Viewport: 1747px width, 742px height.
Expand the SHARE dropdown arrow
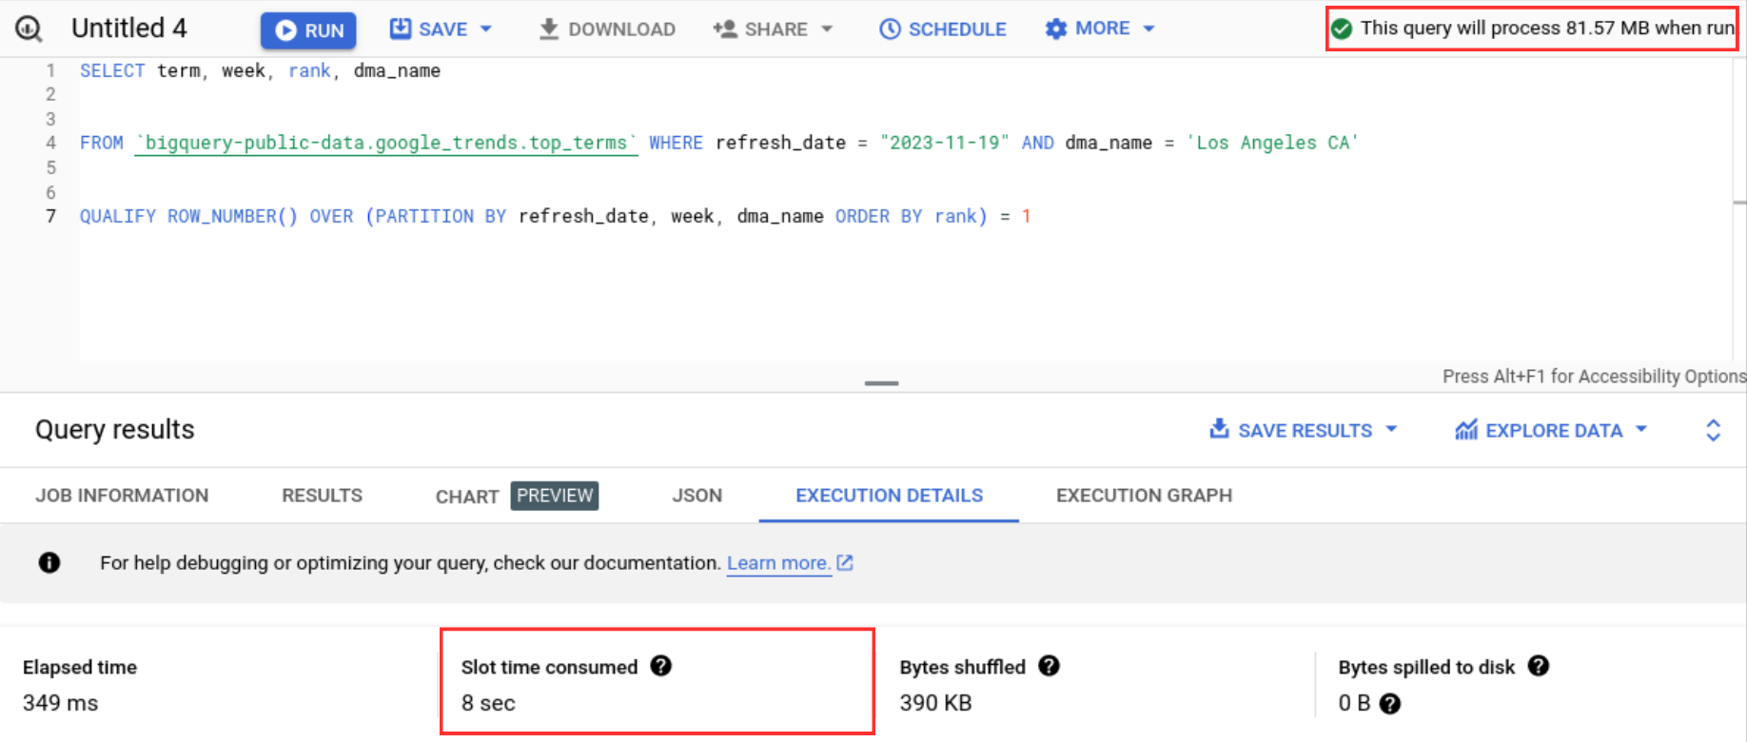[827, 29]
